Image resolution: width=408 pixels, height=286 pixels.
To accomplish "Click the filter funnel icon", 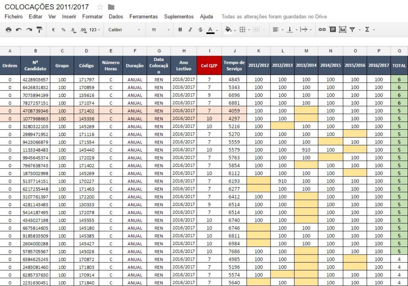I will tap(352, 30).
